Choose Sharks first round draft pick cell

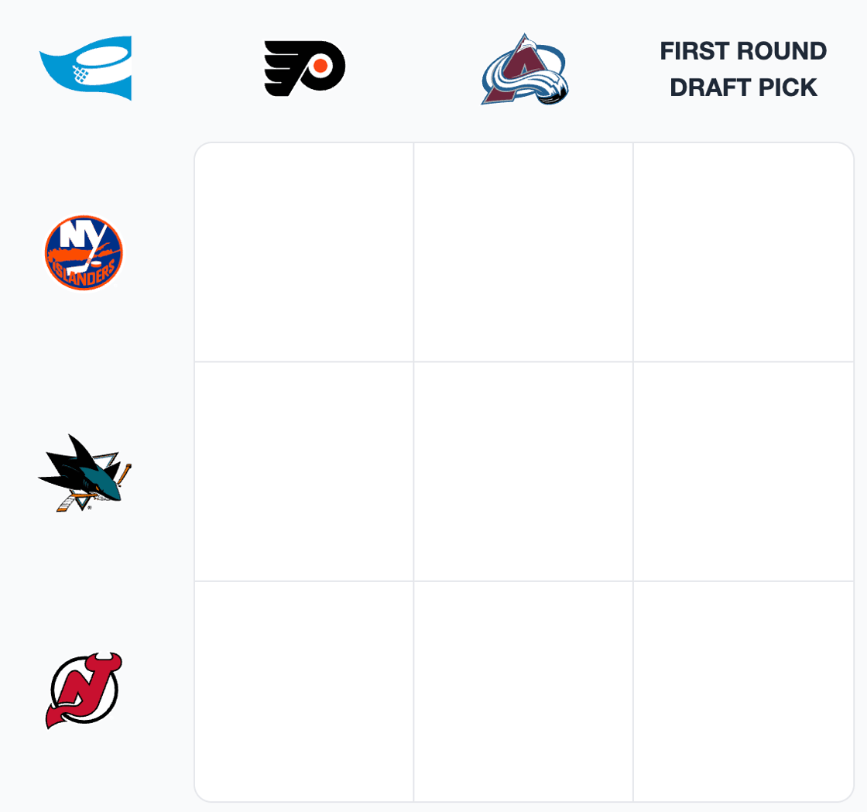tap(743, 471)
